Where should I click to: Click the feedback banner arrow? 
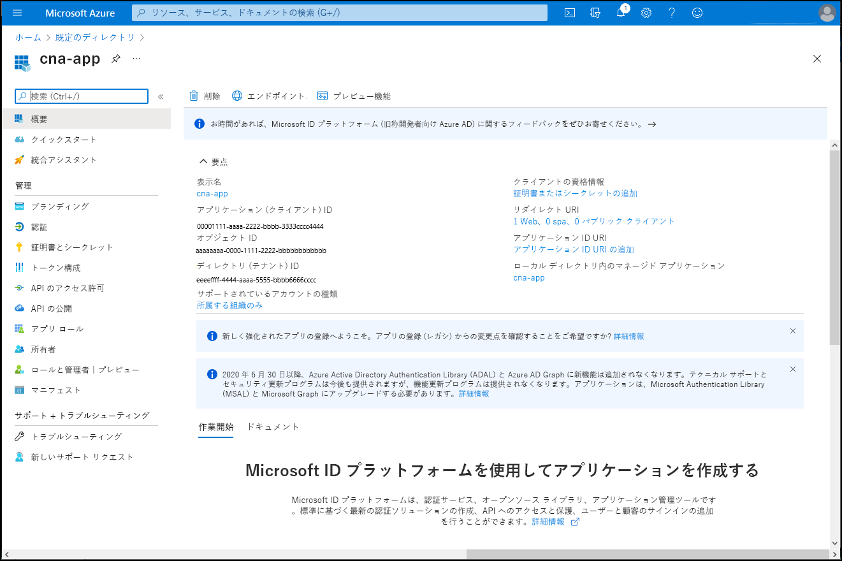pyautogui.click(x=652, y=124)
